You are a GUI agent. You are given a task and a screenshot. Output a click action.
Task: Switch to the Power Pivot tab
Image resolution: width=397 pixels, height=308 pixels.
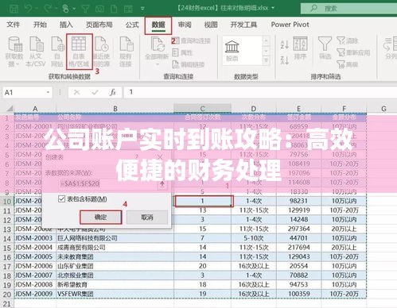(x=290, y=25)
